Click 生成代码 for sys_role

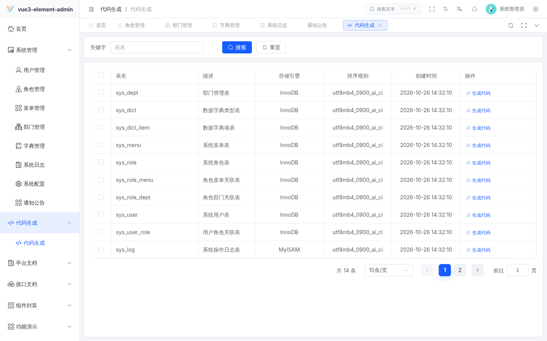[x=478, y=163]
